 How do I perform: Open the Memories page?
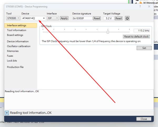13,51
